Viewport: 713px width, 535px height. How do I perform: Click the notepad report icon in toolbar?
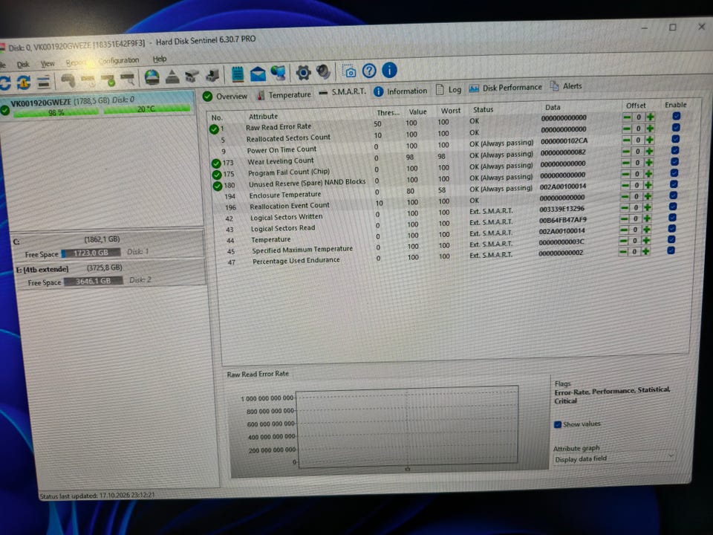238,74
